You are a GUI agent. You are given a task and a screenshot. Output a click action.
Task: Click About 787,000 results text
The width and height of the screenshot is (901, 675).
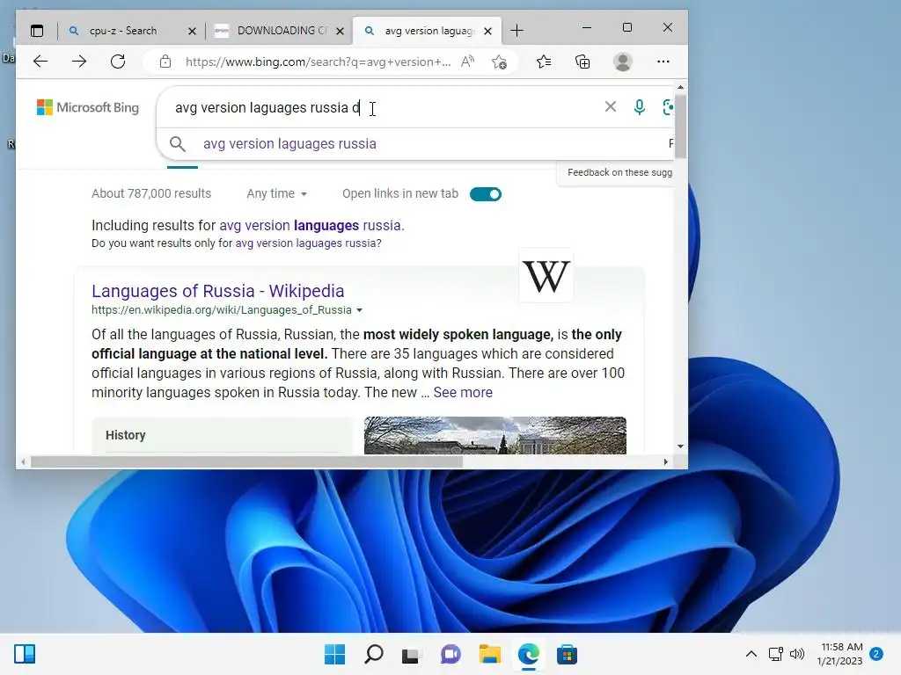pyautogui.click(x=151, y=194)
